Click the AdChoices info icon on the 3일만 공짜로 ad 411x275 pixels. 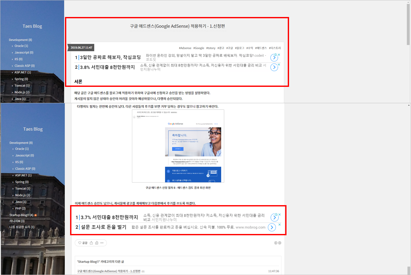pos(276,54)
